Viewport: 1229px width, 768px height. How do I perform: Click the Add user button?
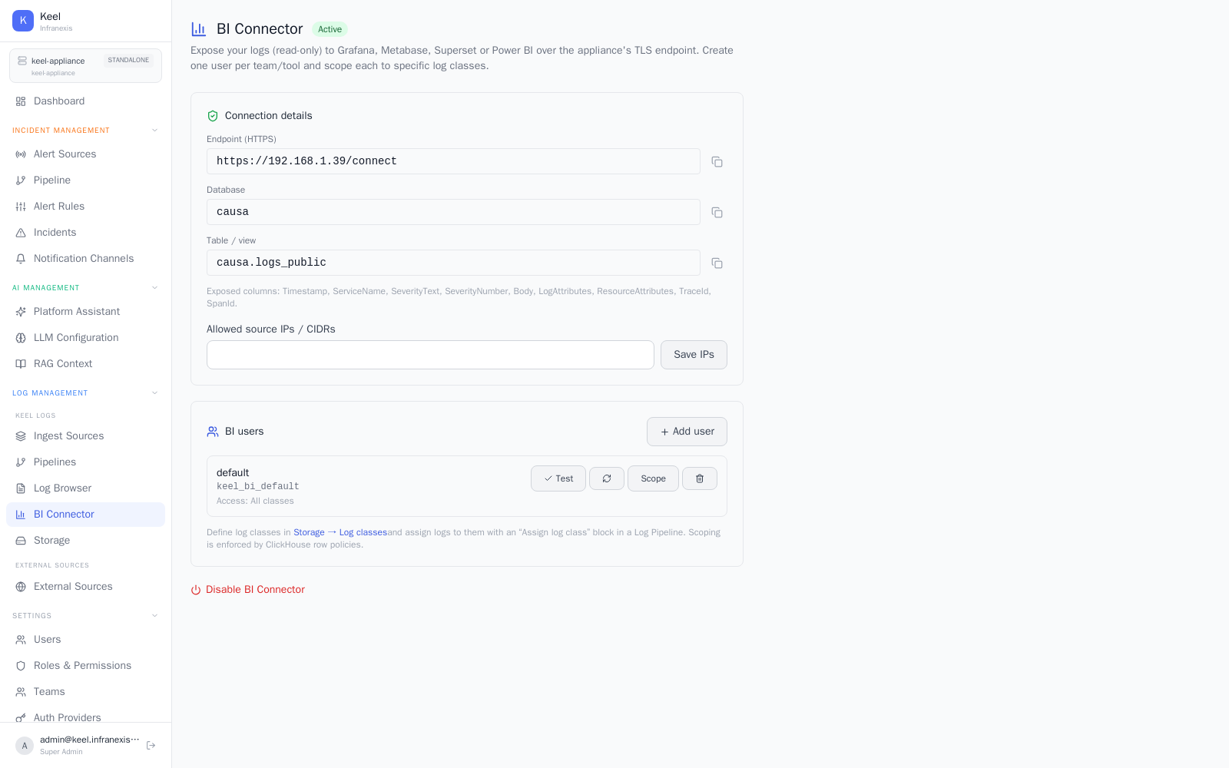(x=687, y=432)
